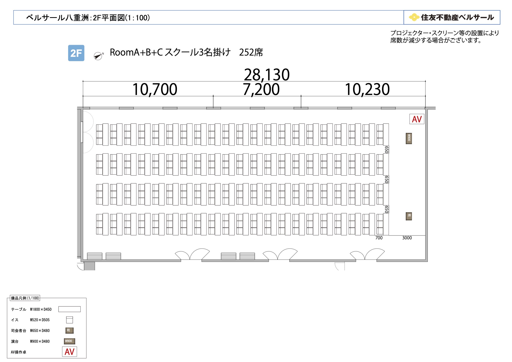Click the イス W520×D505 legend entry

pyautogui.click(x=30, y=320)
